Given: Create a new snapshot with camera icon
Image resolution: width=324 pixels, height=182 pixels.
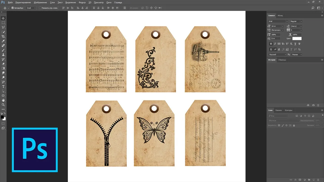Looking at the screenshot, I should (x=313, y=105).
